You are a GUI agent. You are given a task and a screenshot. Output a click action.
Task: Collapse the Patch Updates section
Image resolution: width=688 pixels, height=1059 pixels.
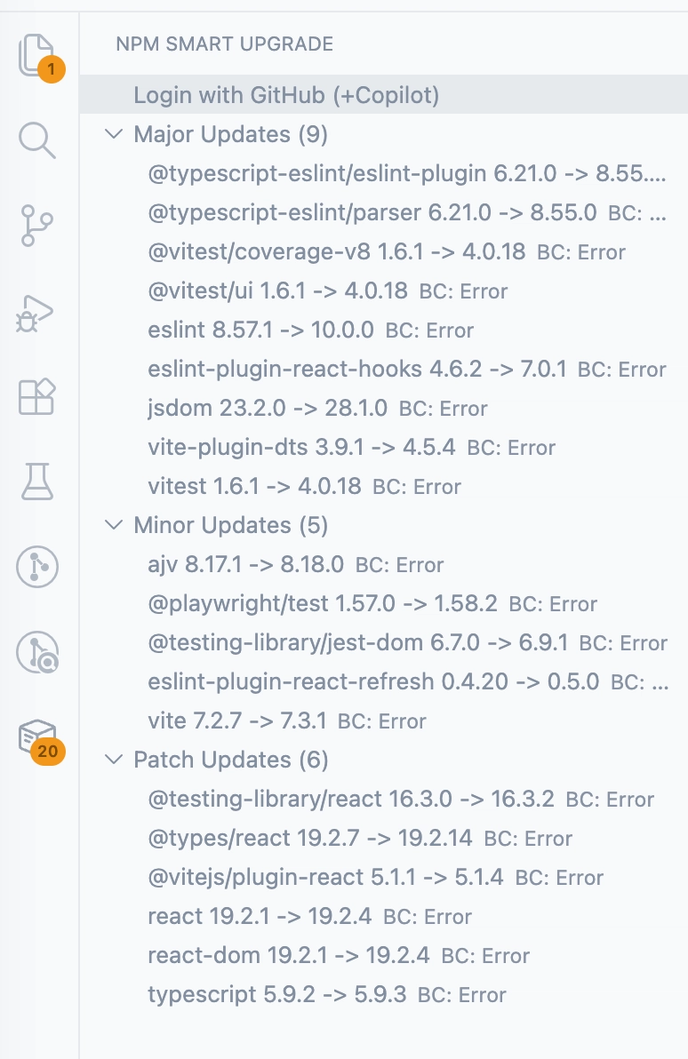pos(113,760)
